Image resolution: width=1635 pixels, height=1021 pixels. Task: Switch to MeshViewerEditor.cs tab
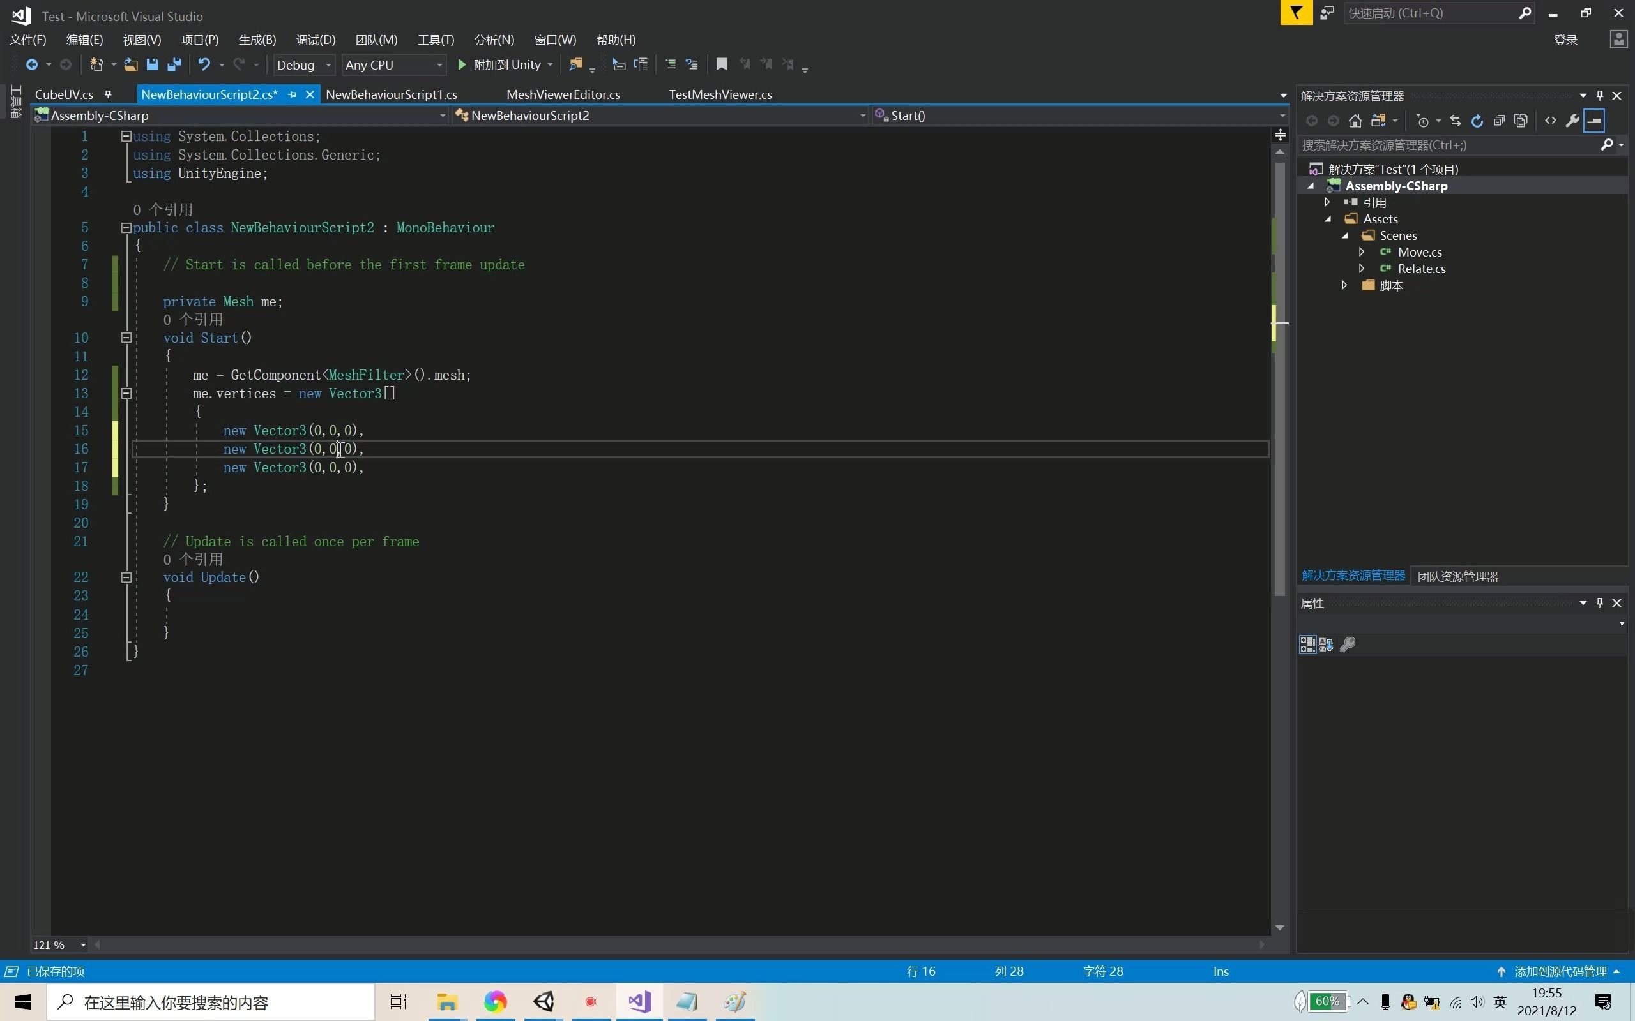pyautogui.click(x=563, y=94)
